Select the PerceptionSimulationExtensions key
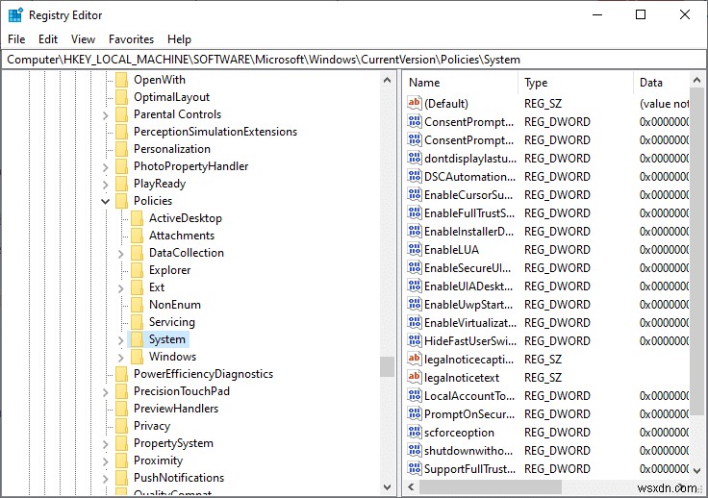 [215, 132]
